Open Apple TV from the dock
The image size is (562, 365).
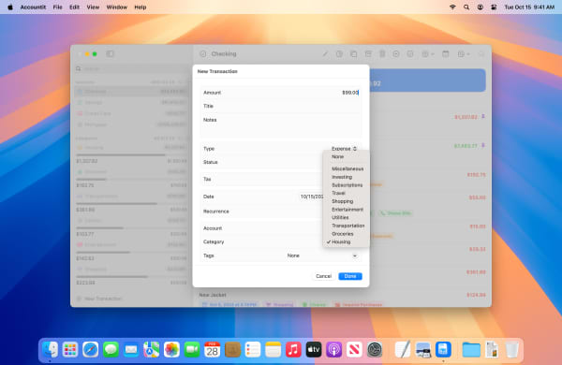(x=314, y=350)
